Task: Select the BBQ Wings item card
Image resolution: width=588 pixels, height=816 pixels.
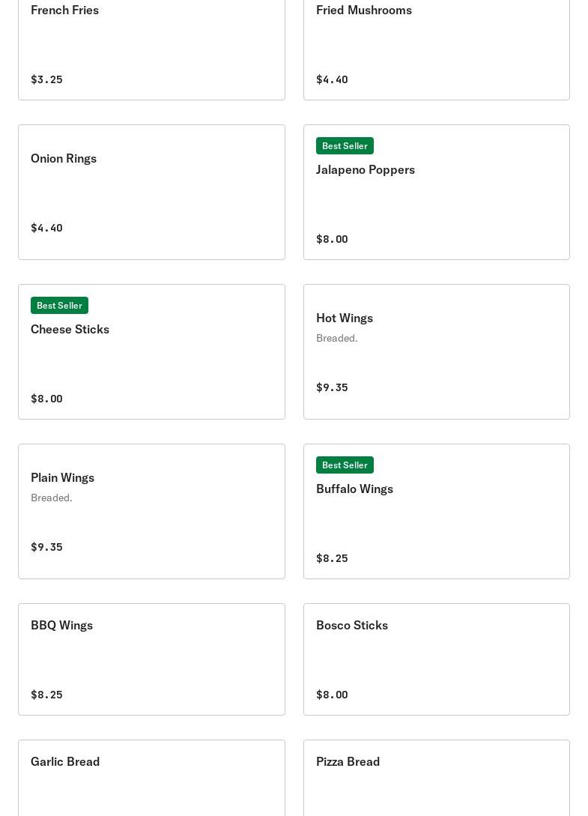Action: point(151,659)
